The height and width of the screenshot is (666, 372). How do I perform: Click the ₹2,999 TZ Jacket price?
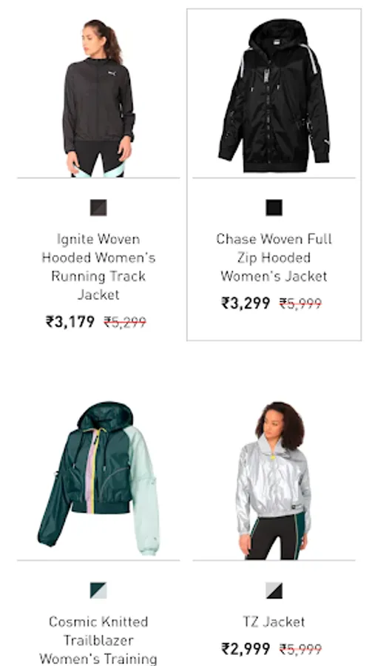pyautogui.click(x=246, y=649)
